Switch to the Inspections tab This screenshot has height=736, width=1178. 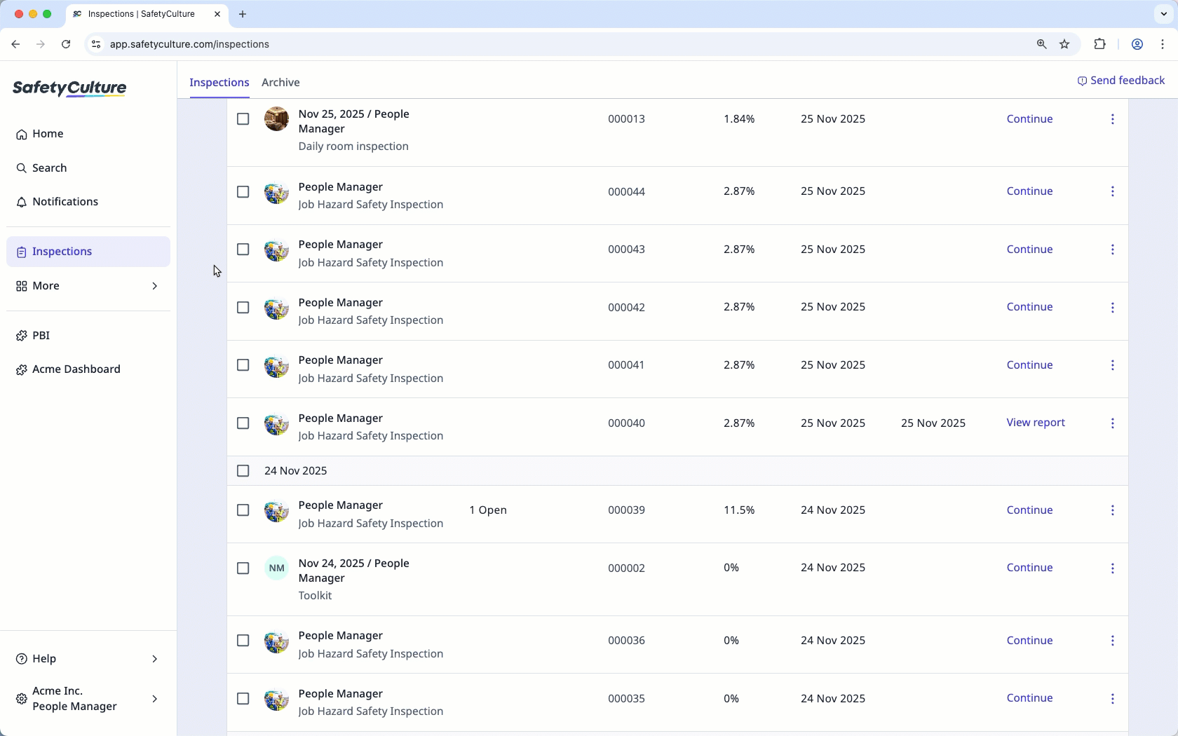(219, 83)
